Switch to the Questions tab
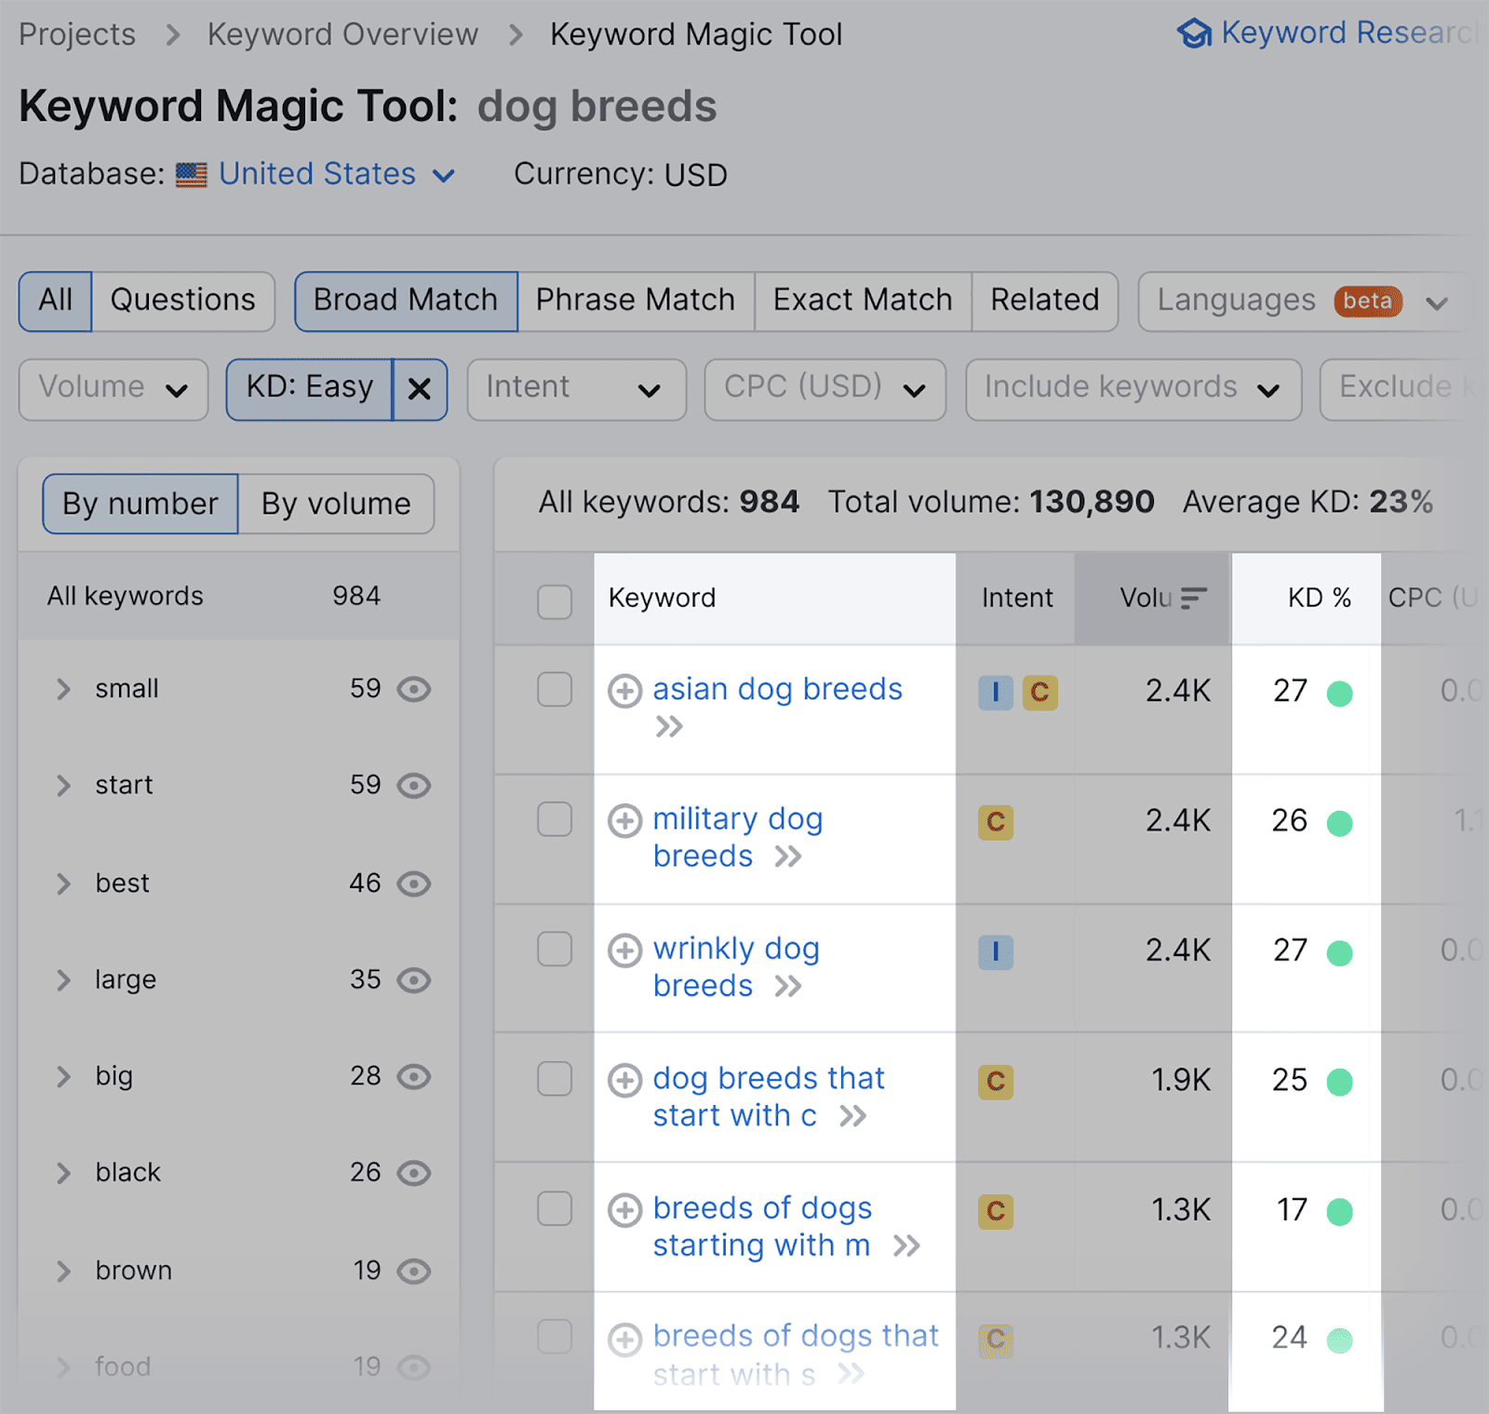The height and width of the screenshot is (1414, 1489). pos(182,301)
